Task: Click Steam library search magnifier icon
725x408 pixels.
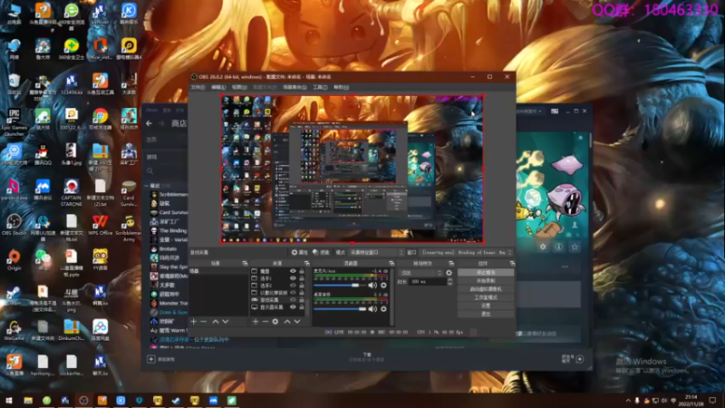Action: coord(150,171)
